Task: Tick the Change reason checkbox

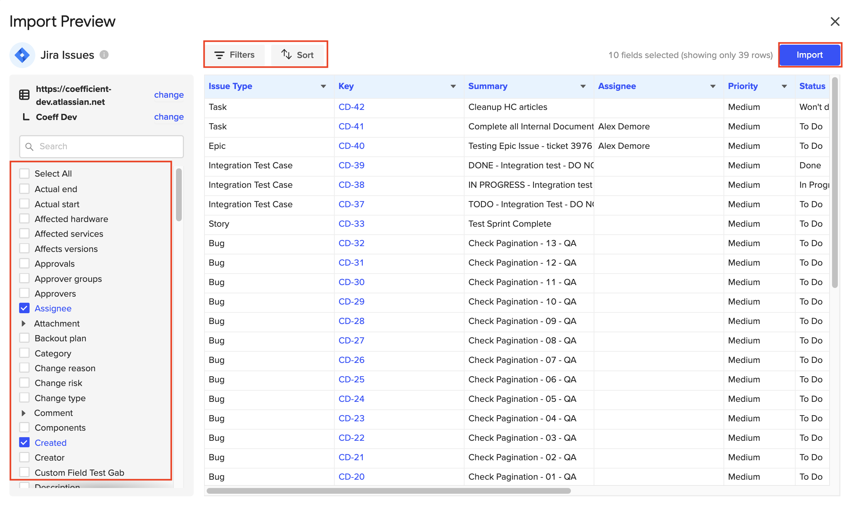Action: tap(24, 368)
